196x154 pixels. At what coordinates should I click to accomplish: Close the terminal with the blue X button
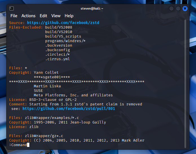185,8
